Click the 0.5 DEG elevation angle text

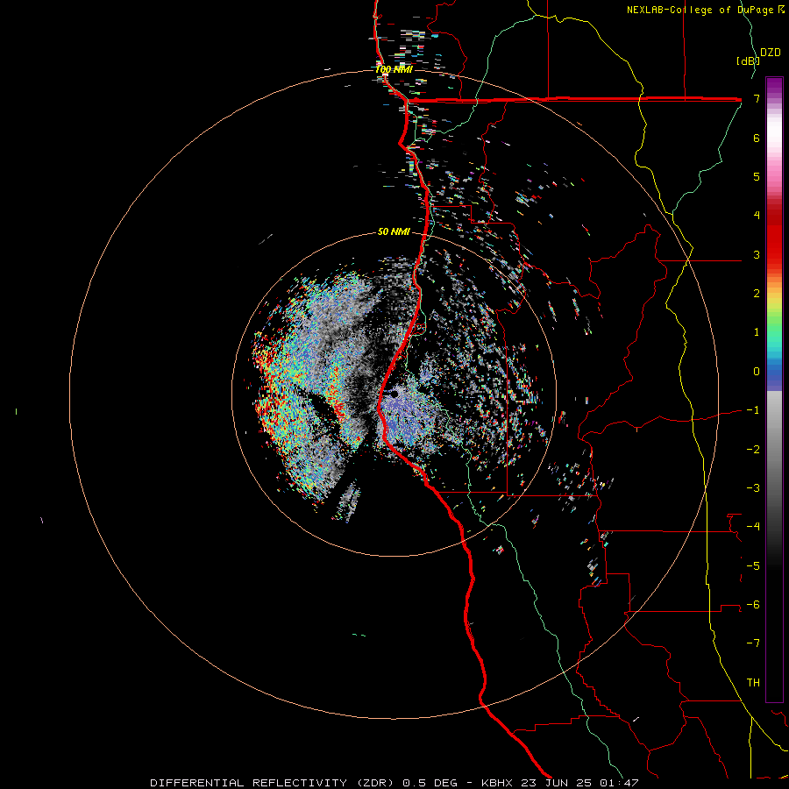click(430, 783)
